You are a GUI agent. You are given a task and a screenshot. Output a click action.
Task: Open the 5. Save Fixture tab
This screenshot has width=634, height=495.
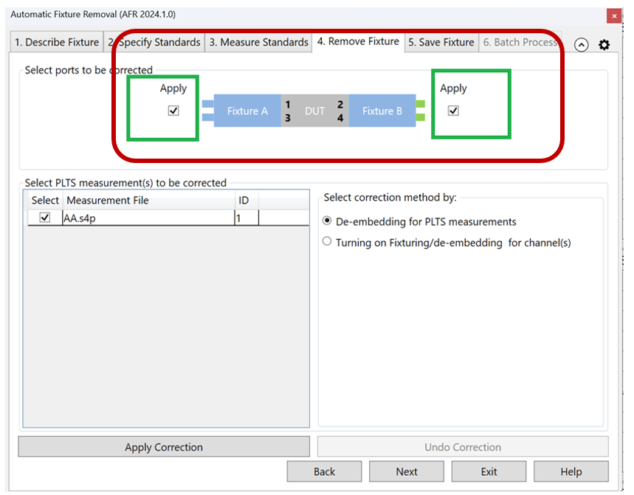pos(441,42)
